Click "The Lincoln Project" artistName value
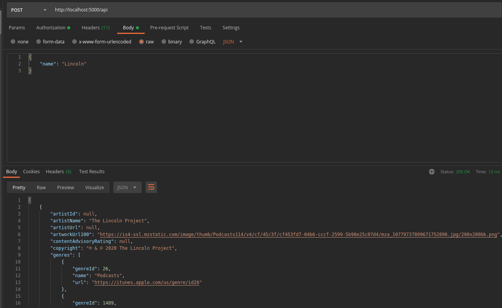502x308 pixels. coord(118,221)
